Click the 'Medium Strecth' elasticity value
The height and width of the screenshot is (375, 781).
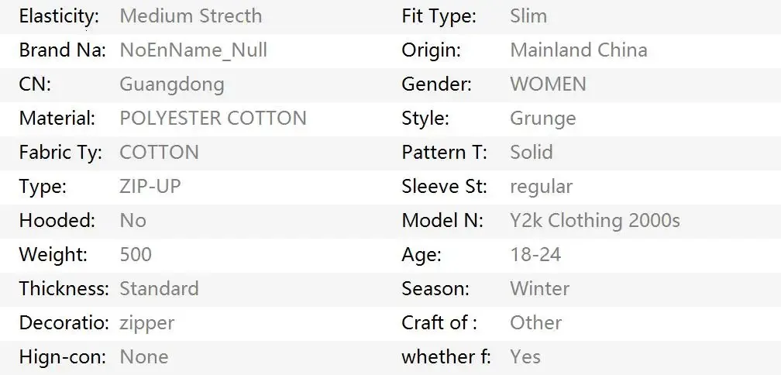pos(191,16)
